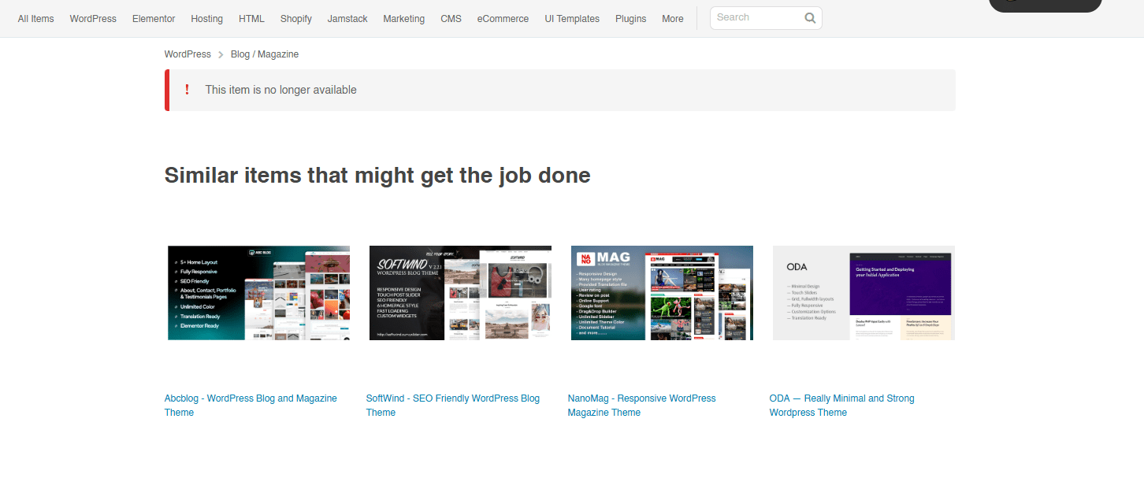Go to Blog / Magazine breadcrumb
Image resolution: width=1144 pixels, height=478 pixels.
point(265,54)
